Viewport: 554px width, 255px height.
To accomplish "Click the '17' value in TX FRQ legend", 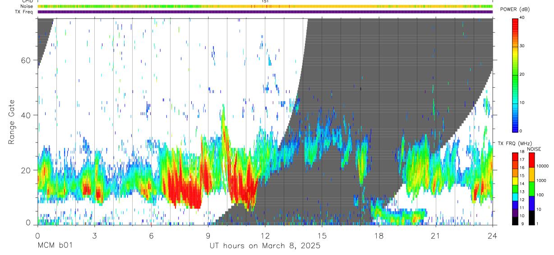I will [x=522, y=160].
